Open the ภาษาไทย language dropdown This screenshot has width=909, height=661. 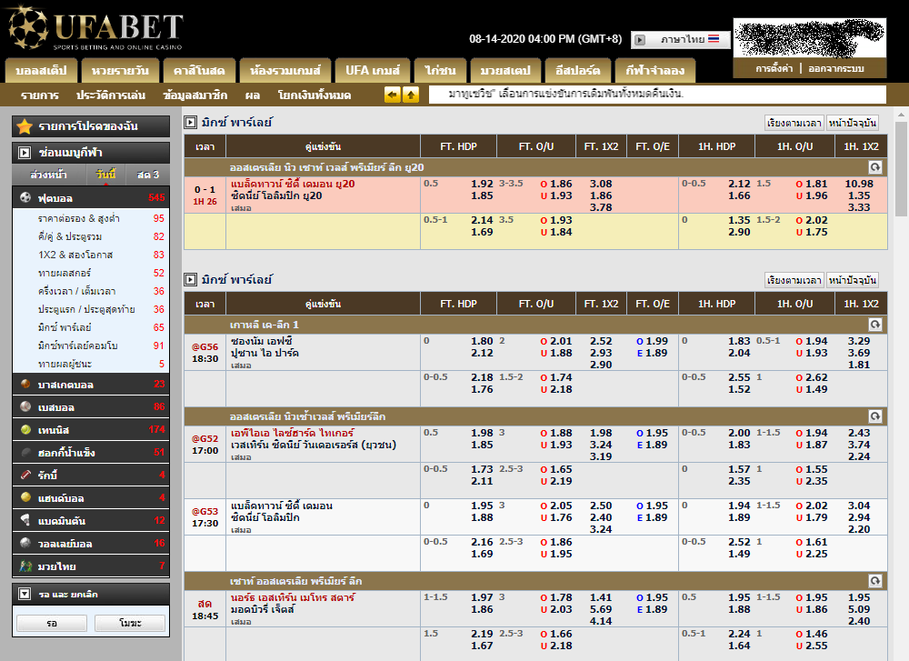680,39
